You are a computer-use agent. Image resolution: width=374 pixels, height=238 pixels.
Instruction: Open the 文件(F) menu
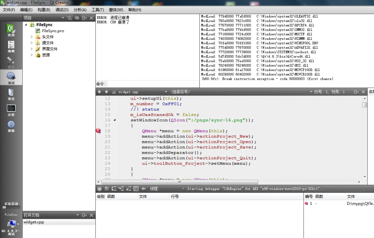pyautogui.click(x=9, y=10)
